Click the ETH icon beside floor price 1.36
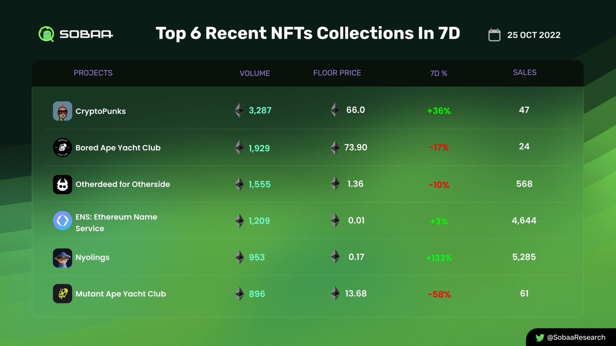Screen dimensions: 616x346 pyautogui.click(x=335, y=184)
